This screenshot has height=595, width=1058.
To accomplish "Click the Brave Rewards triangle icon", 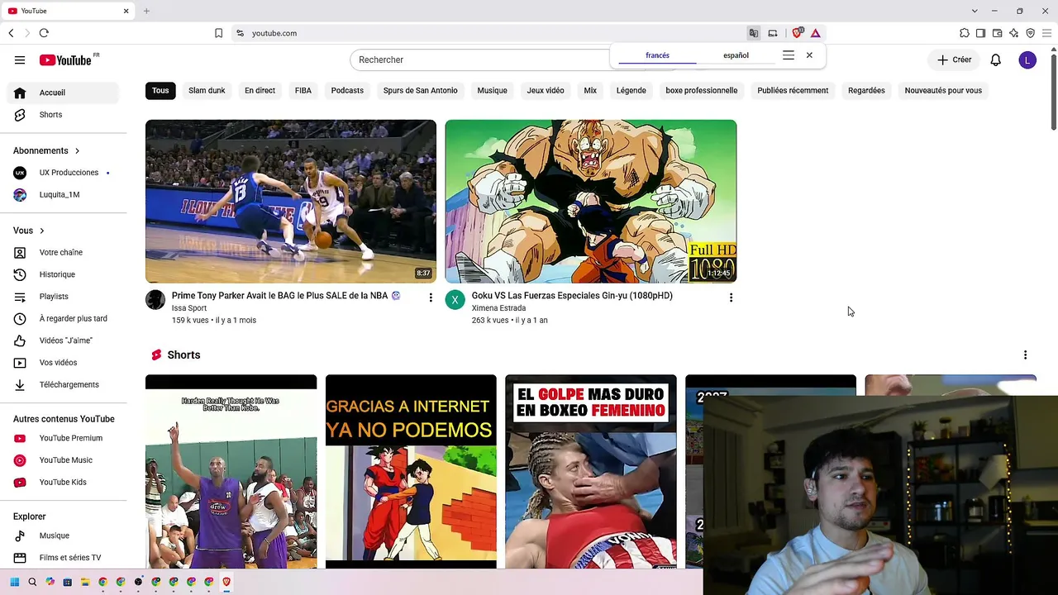I will click(816, 33).
